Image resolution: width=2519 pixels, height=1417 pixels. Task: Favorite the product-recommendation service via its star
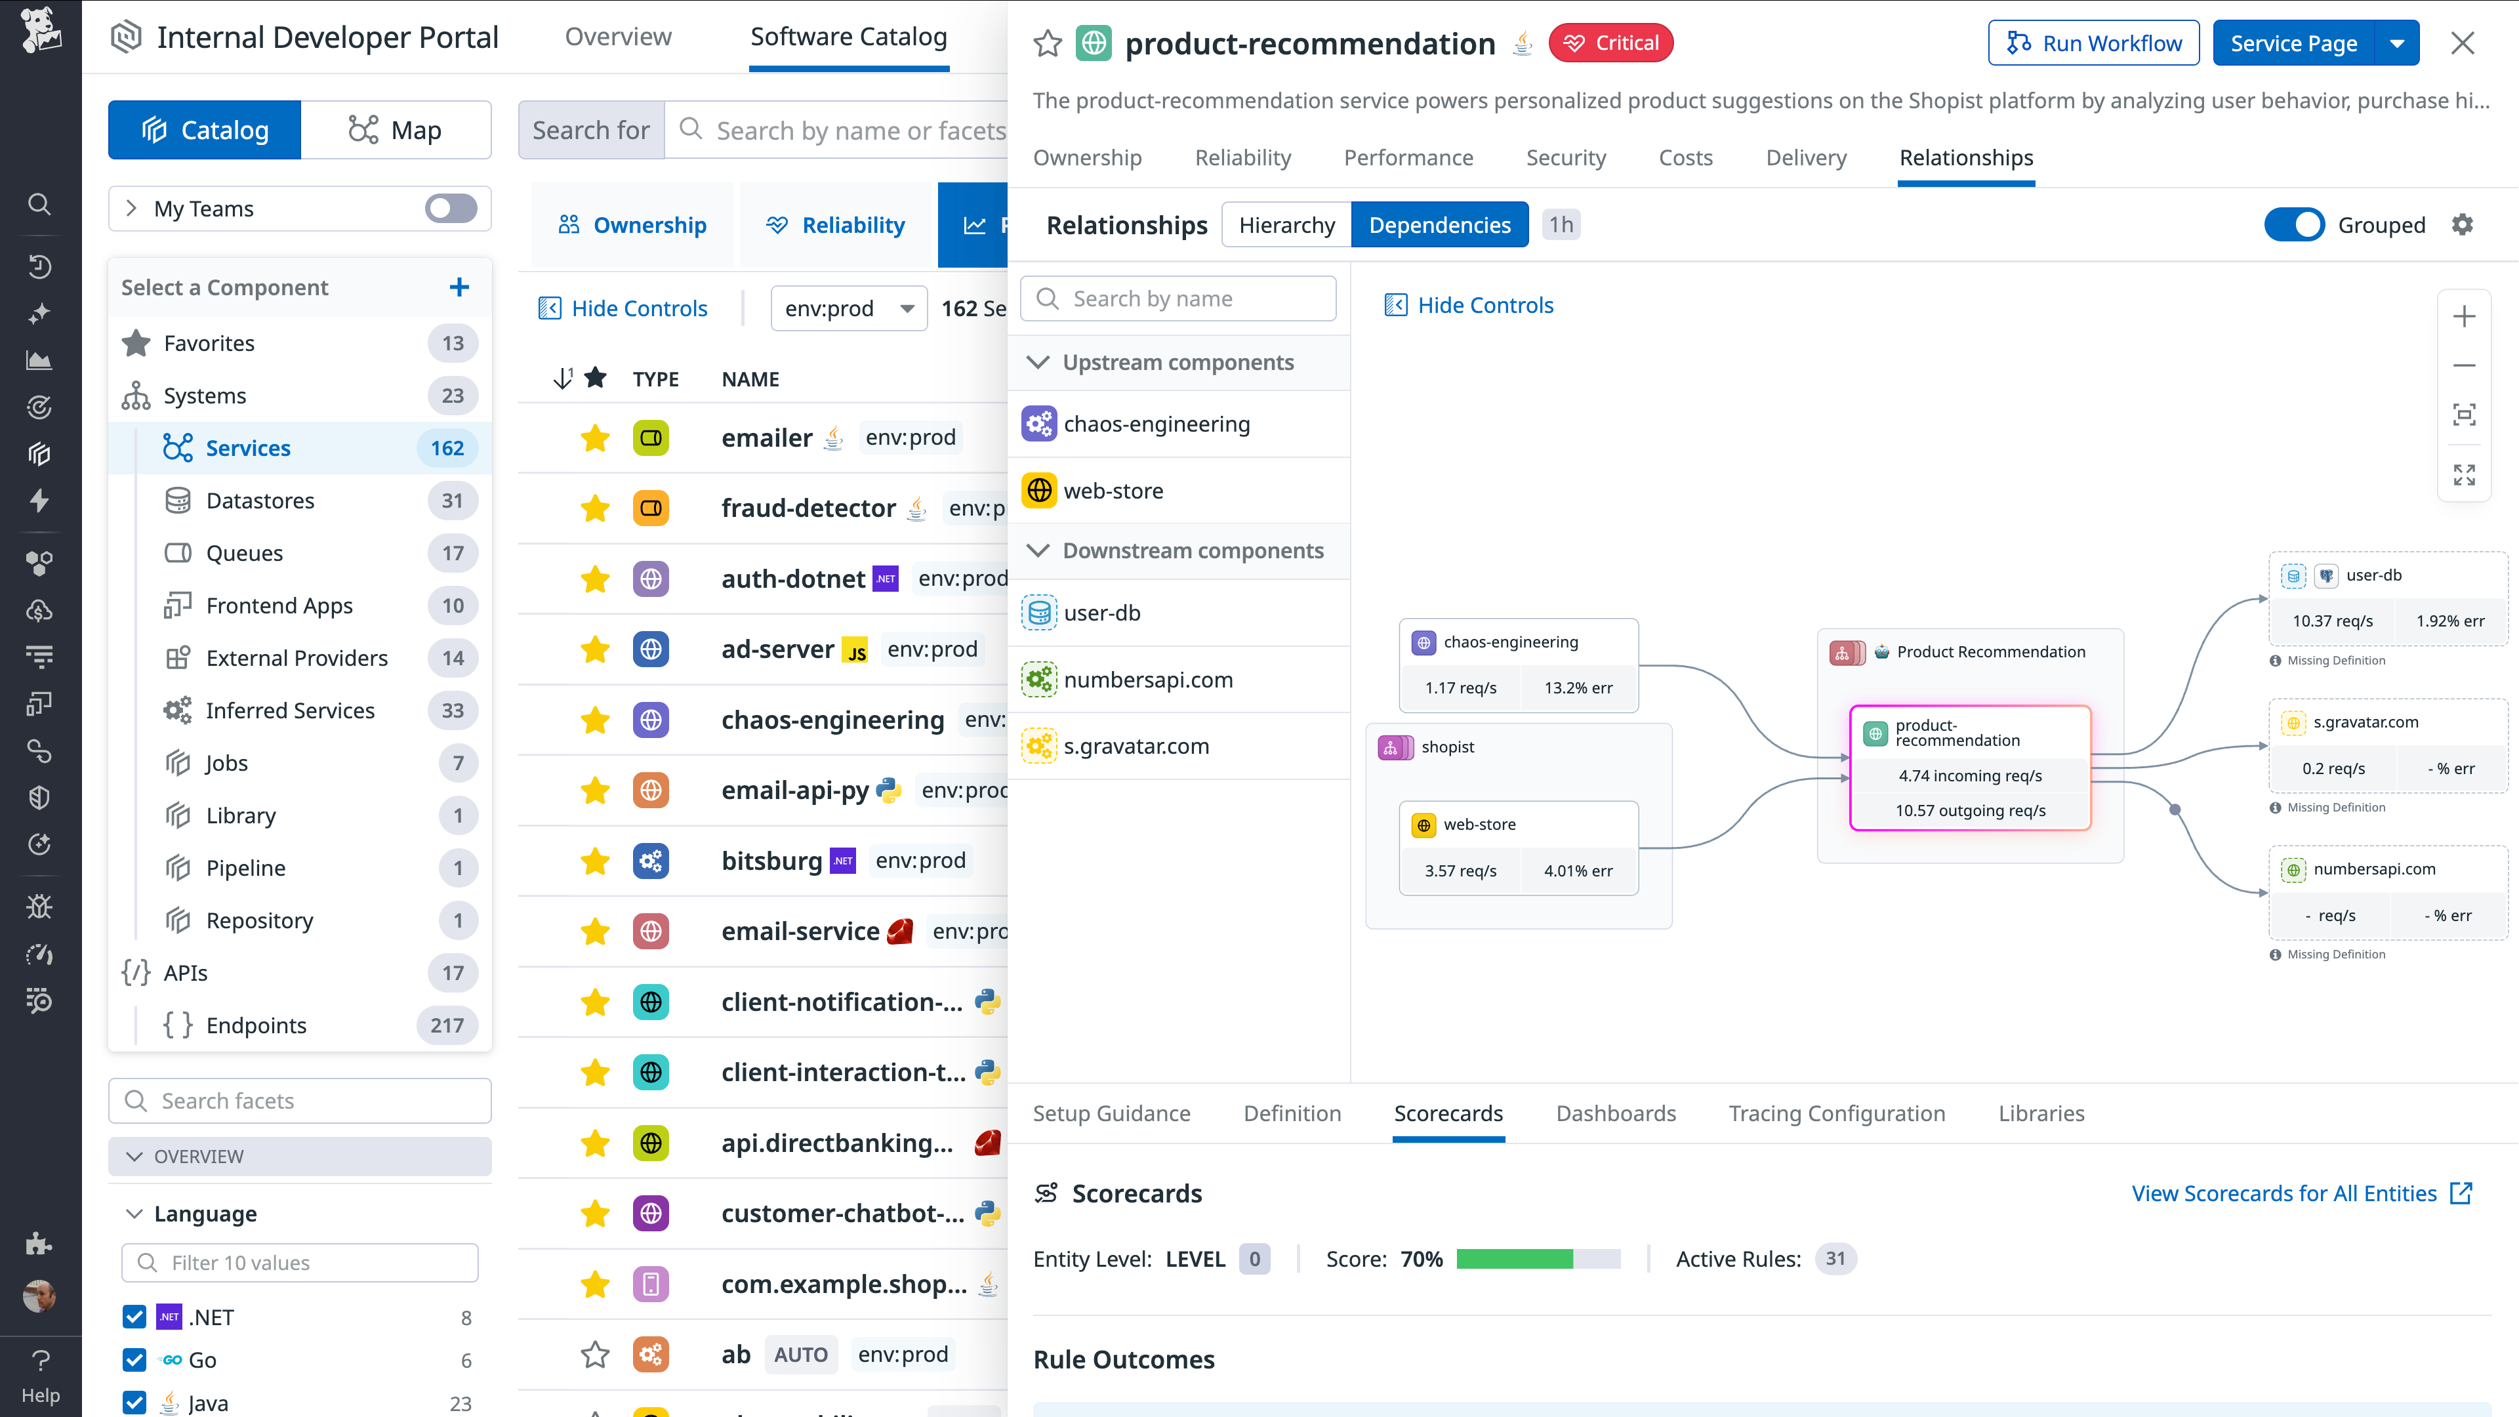pyautogui.click(x=1048, y=43)
